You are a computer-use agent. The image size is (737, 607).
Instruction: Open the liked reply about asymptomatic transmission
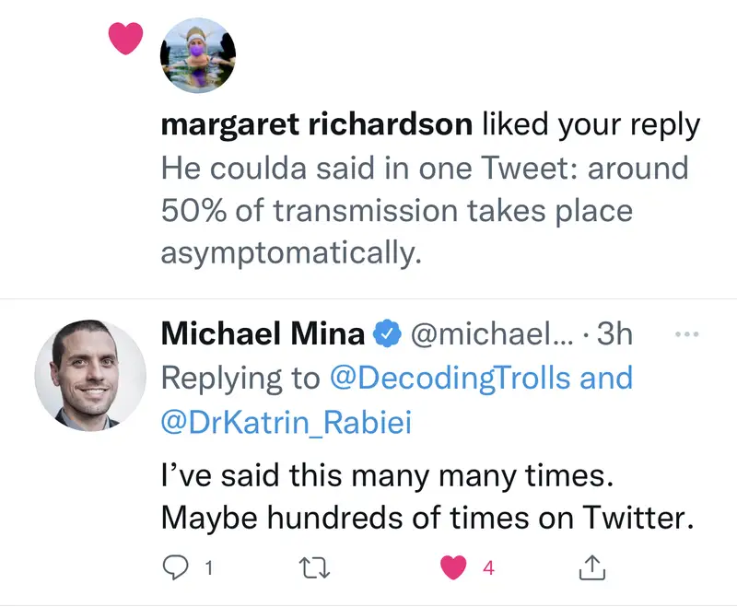coord(424,211)
